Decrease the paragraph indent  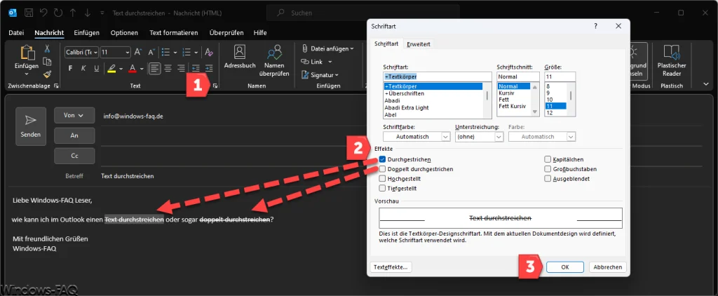[196, 68]
